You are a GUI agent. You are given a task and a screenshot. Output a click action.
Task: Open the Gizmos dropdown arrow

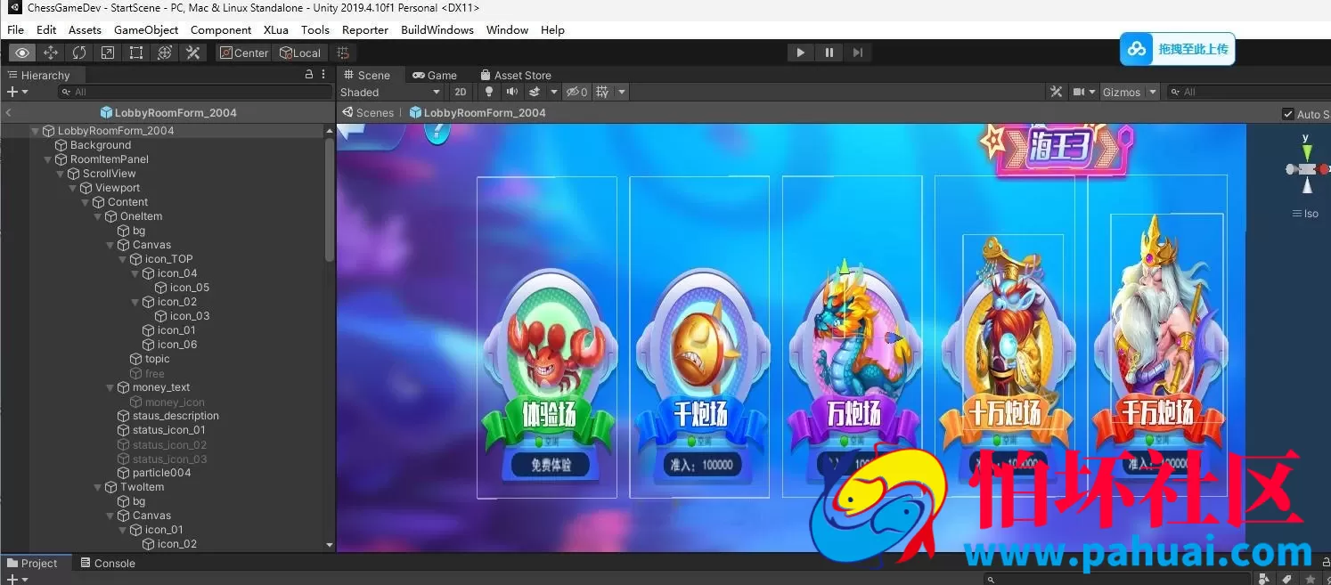[x=1153, y=92]
